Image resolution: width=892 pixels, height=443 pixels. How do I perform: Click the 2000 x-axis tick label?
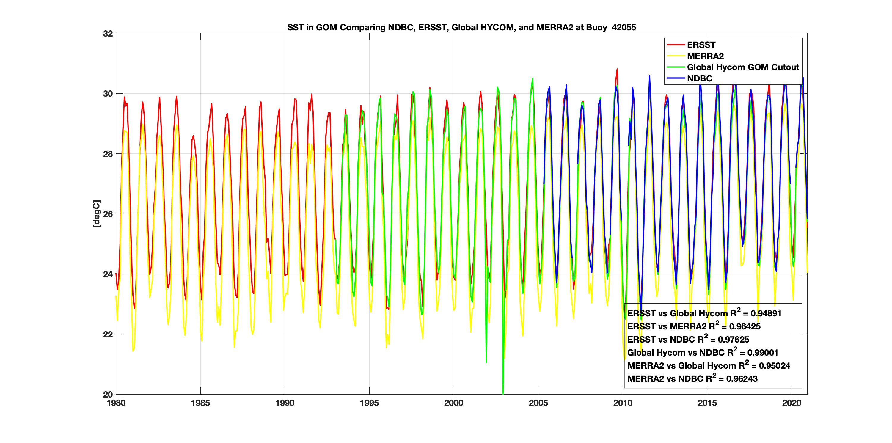pos(454,403)
